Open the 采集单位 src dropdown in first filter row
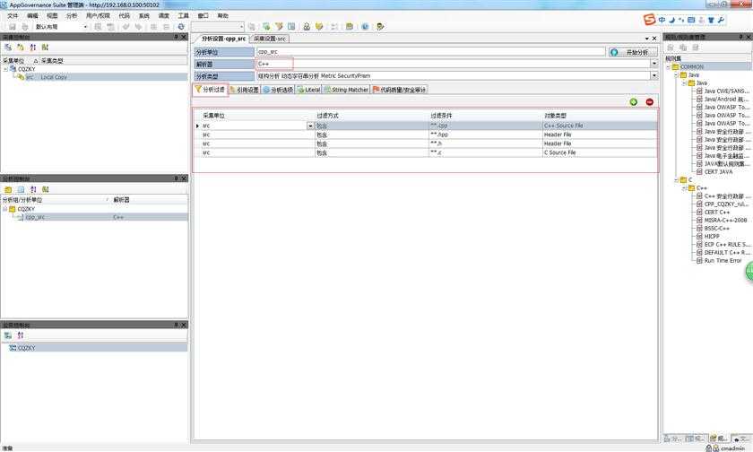The height and width of the screenshot is (452, 753). pyautogui.click(x=310, y=126)
